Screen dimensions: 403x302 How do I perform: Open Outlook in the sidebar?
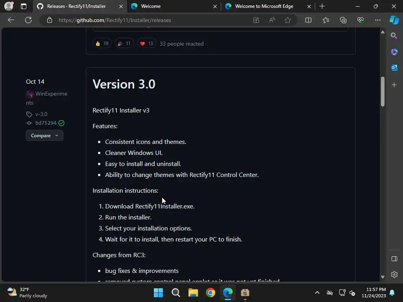coord(394,68)
